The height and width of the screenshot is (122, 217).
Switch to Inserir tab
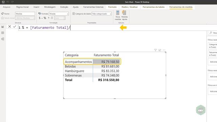point(36,7)
